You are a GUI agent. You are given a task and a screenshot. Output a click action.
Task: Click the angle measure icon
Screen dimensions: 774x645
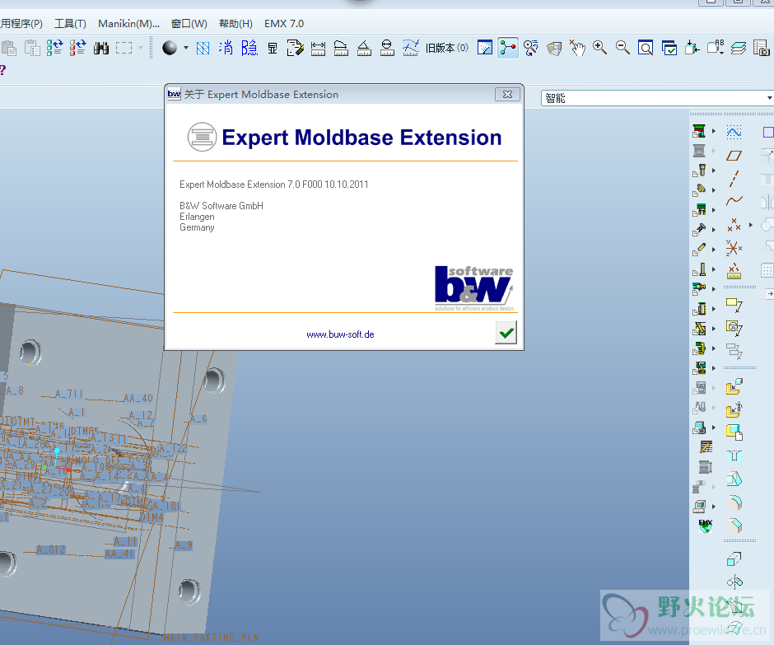pyautogui.click(x=364, y=48)
